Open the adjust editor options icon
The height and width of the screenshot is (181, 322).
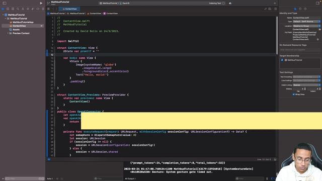click(270, 9)
